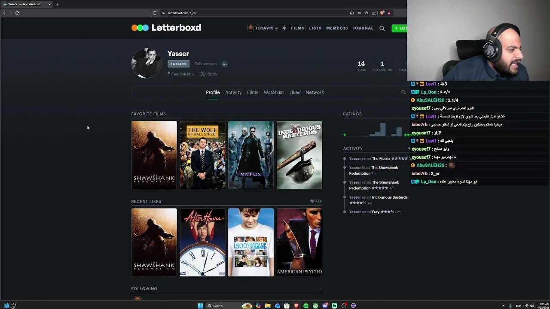Image resolution: width=550 pixels, height=309 pixels.
Task: Open the Inglourious Basterds poster
Action: [x=299, y=155]
